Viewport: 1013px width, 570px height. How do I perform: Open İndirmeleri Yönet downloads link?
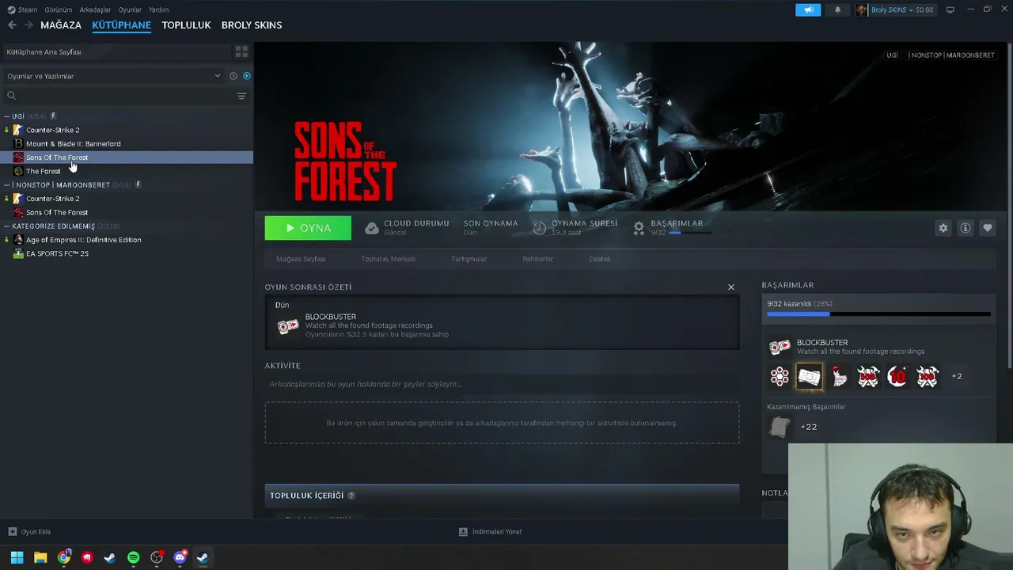491,532
